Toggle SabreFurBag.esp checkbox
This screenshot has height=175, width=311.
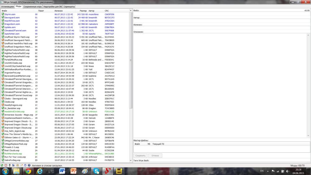pos(3,160)
